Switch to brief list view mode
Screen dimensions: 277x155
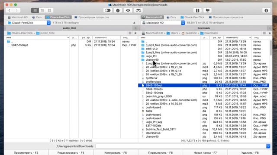click(x=42, y=10)
